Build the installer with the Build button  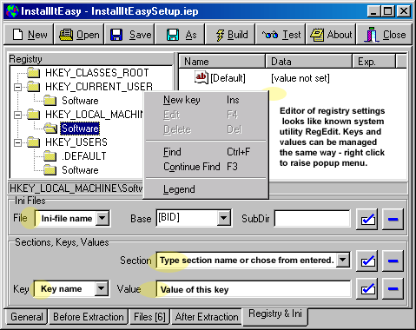pos(231,35)
